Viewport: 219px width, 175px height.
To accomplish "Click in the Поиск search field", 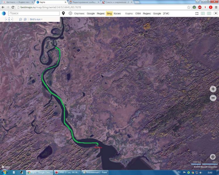I will [34, 13].
